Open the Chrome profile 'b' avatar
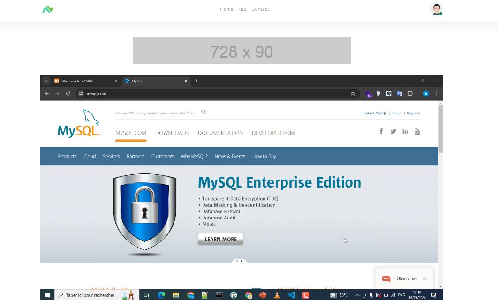 click(426, 94)
